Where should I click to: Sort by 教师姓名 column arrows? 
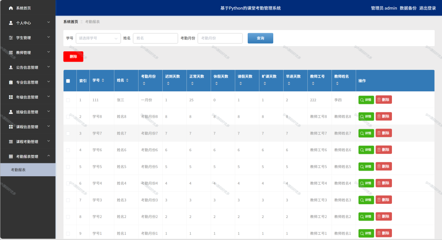[338, 84]
